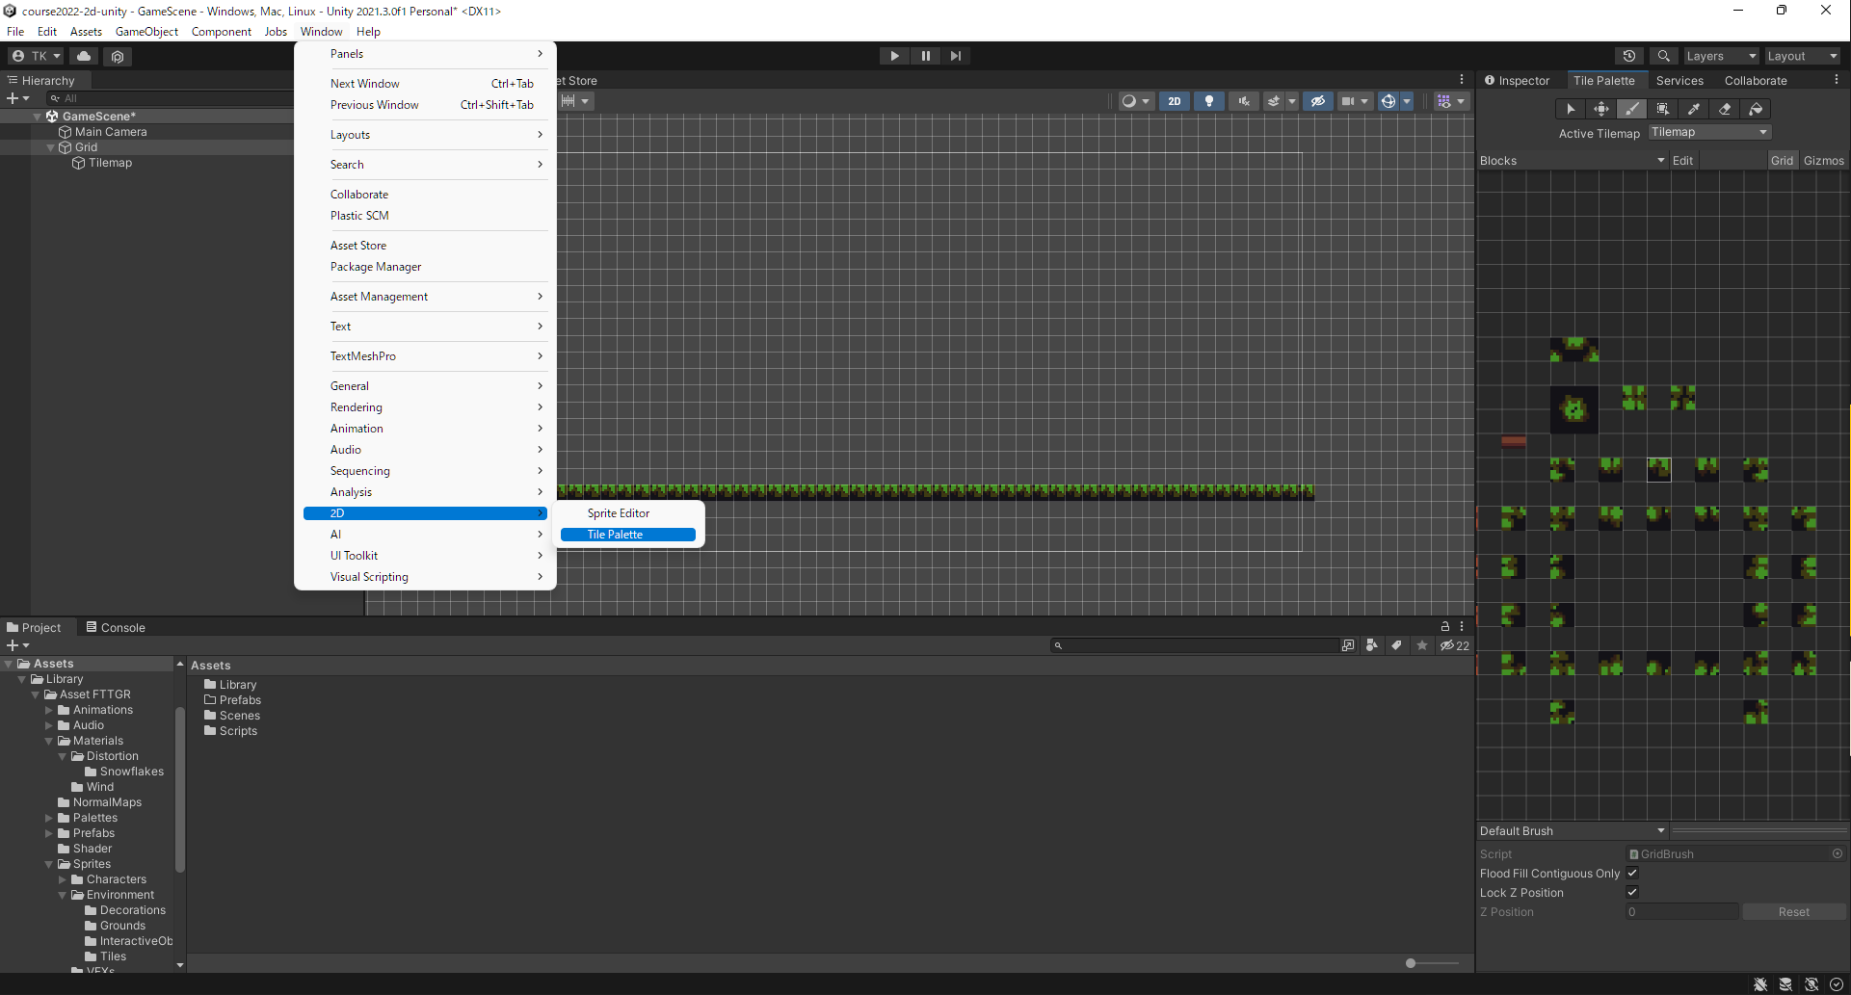Toggle the 2D scene view mode

click(1174, 101)
